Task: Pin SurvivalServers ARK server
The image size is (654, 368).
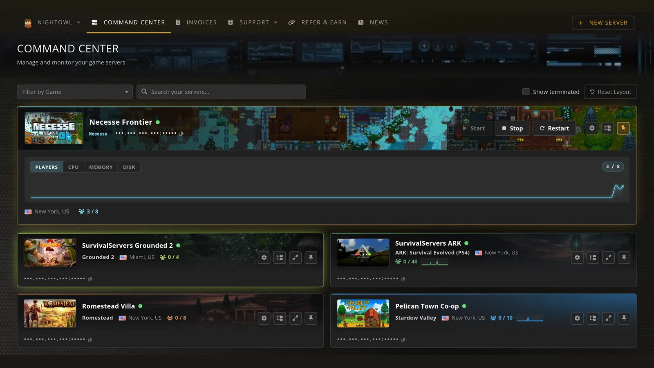Action: coord(624,258)
